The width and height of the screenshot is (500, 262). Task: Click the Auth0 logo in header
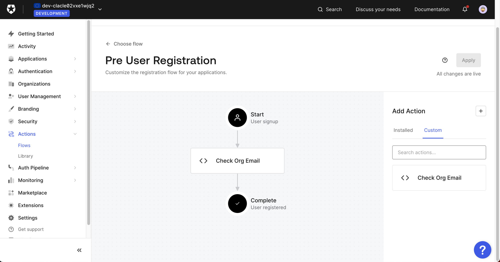tap(11, 9)
